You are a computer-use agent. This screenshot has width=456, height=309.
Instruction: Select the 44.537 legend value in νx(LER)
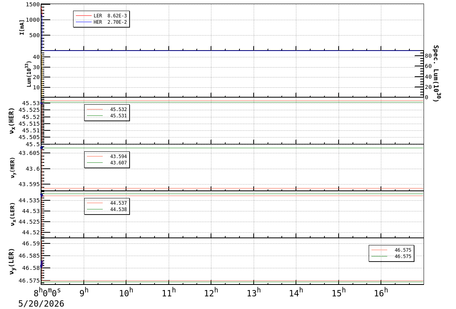(x=119, y=203)
